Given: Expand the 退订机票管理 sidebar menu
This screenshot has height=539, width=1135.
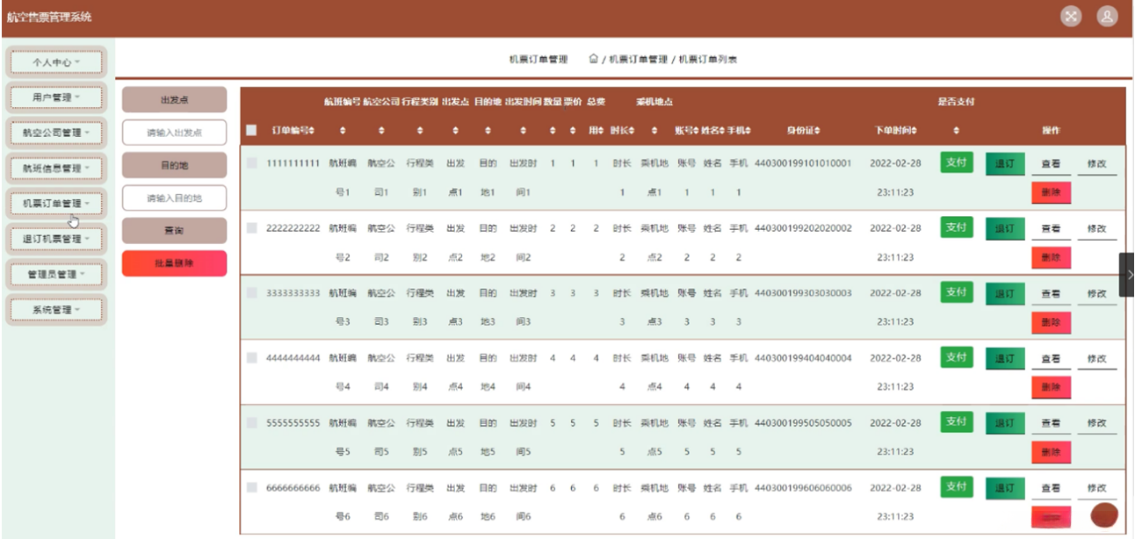Looking at the screenshot, I should pyautogui.click(x=56, y=239).
